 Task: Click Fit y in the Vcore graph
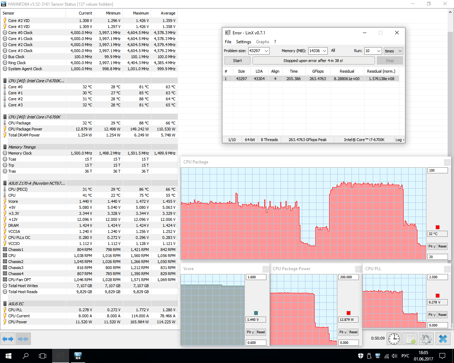(250, 332)
